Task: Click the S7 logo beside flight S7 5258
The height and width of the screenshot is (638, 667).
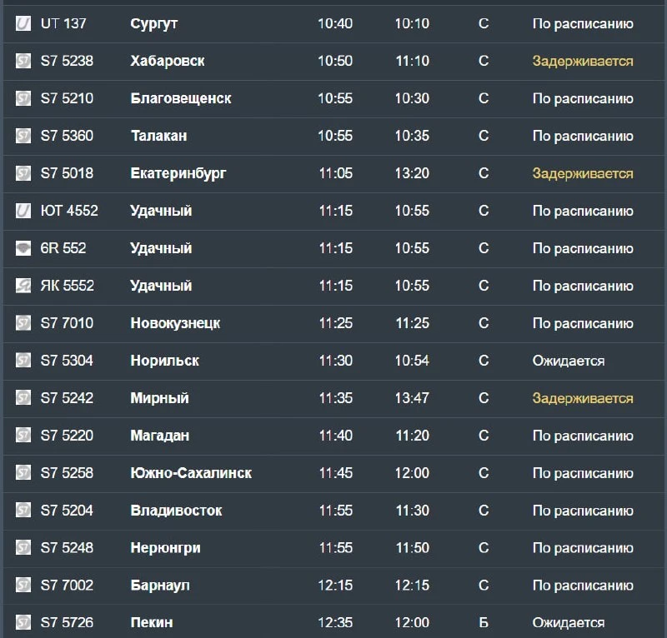Action: 23,472
